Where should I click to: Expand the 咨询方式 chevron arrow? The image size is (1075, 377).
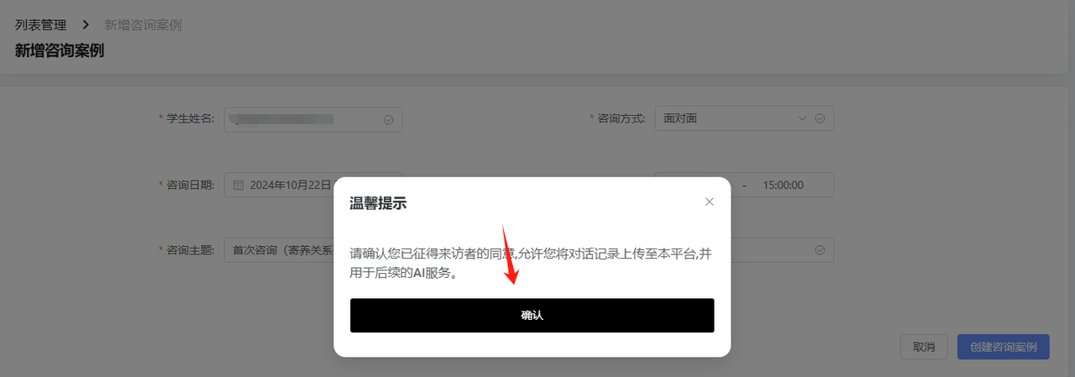pos(802,118)
